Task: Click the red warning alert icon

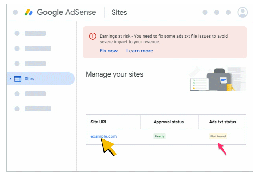Action: click(x=93, y=36)
